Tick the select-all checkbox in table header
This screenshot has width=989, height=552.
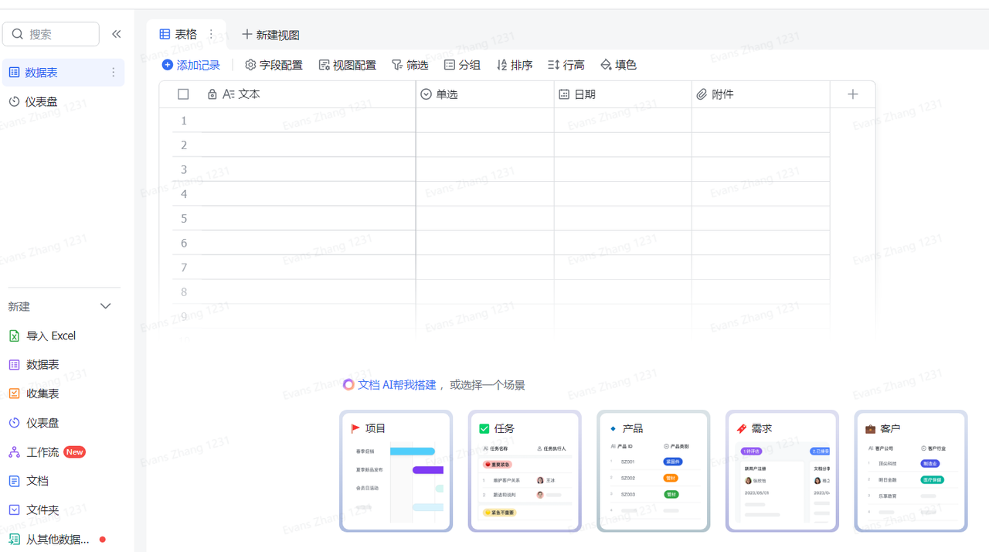tap(183, 94)
